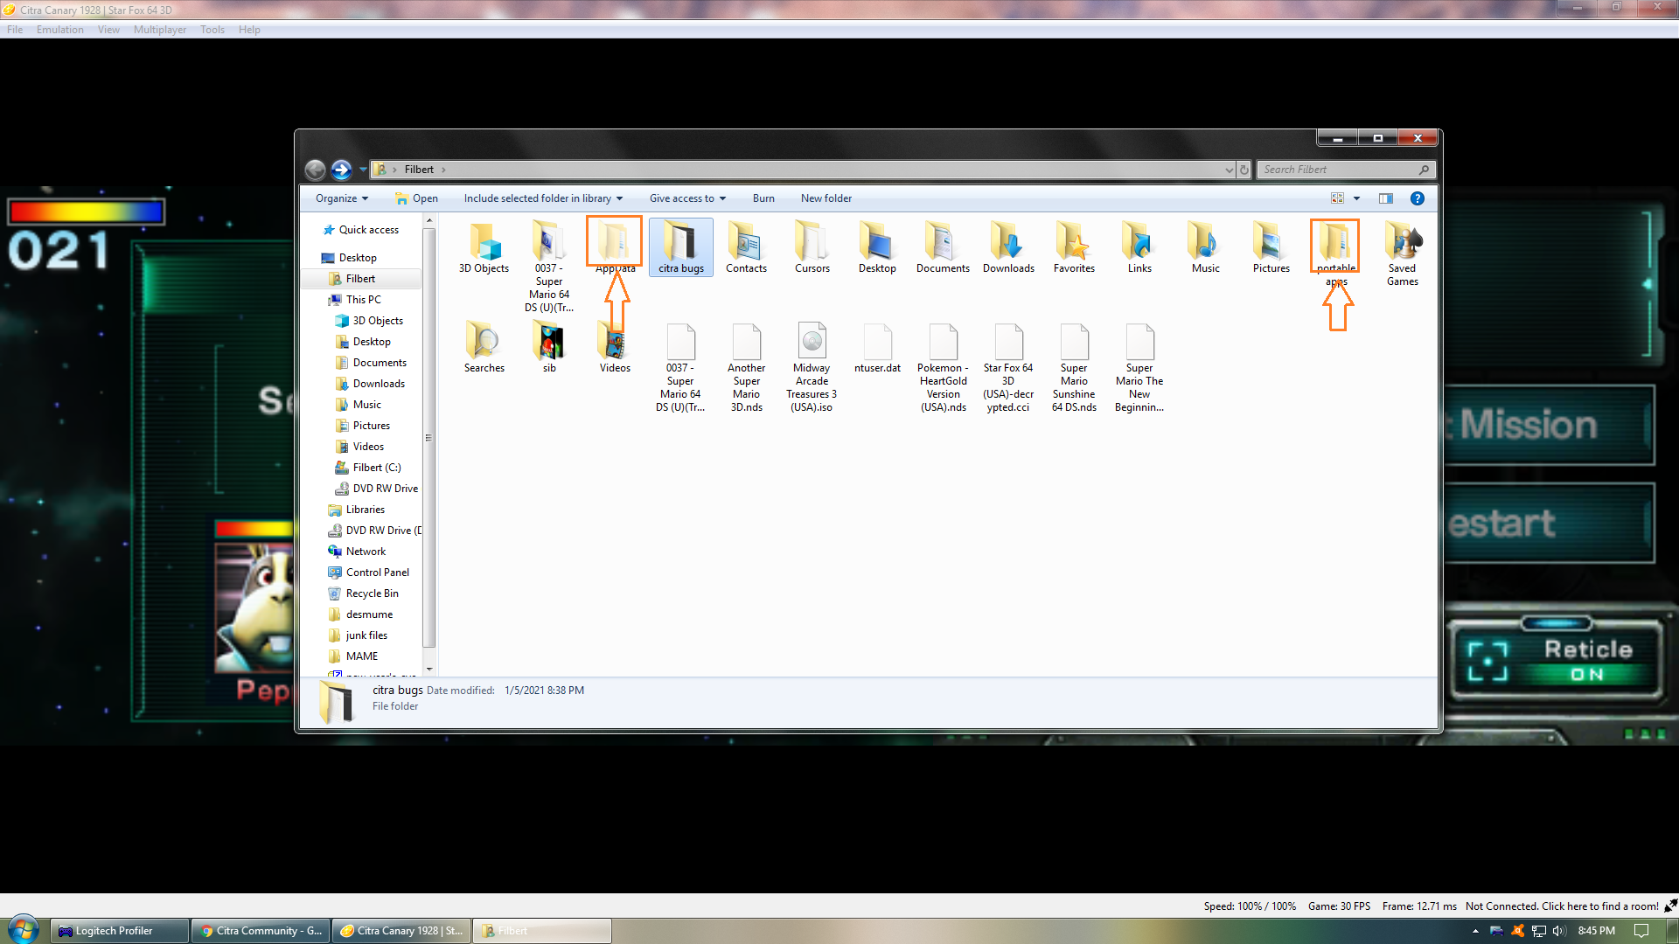Click the Burn button
The width and height of the screenshot is (1679, 944).
pos(763,198)
